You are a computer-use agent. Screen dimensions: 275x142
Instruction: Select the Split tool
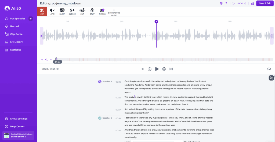[92, 11]
